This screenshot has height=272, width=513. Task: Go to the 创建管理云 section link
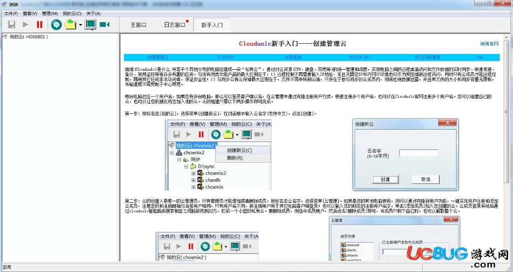[x=157, y=57]
